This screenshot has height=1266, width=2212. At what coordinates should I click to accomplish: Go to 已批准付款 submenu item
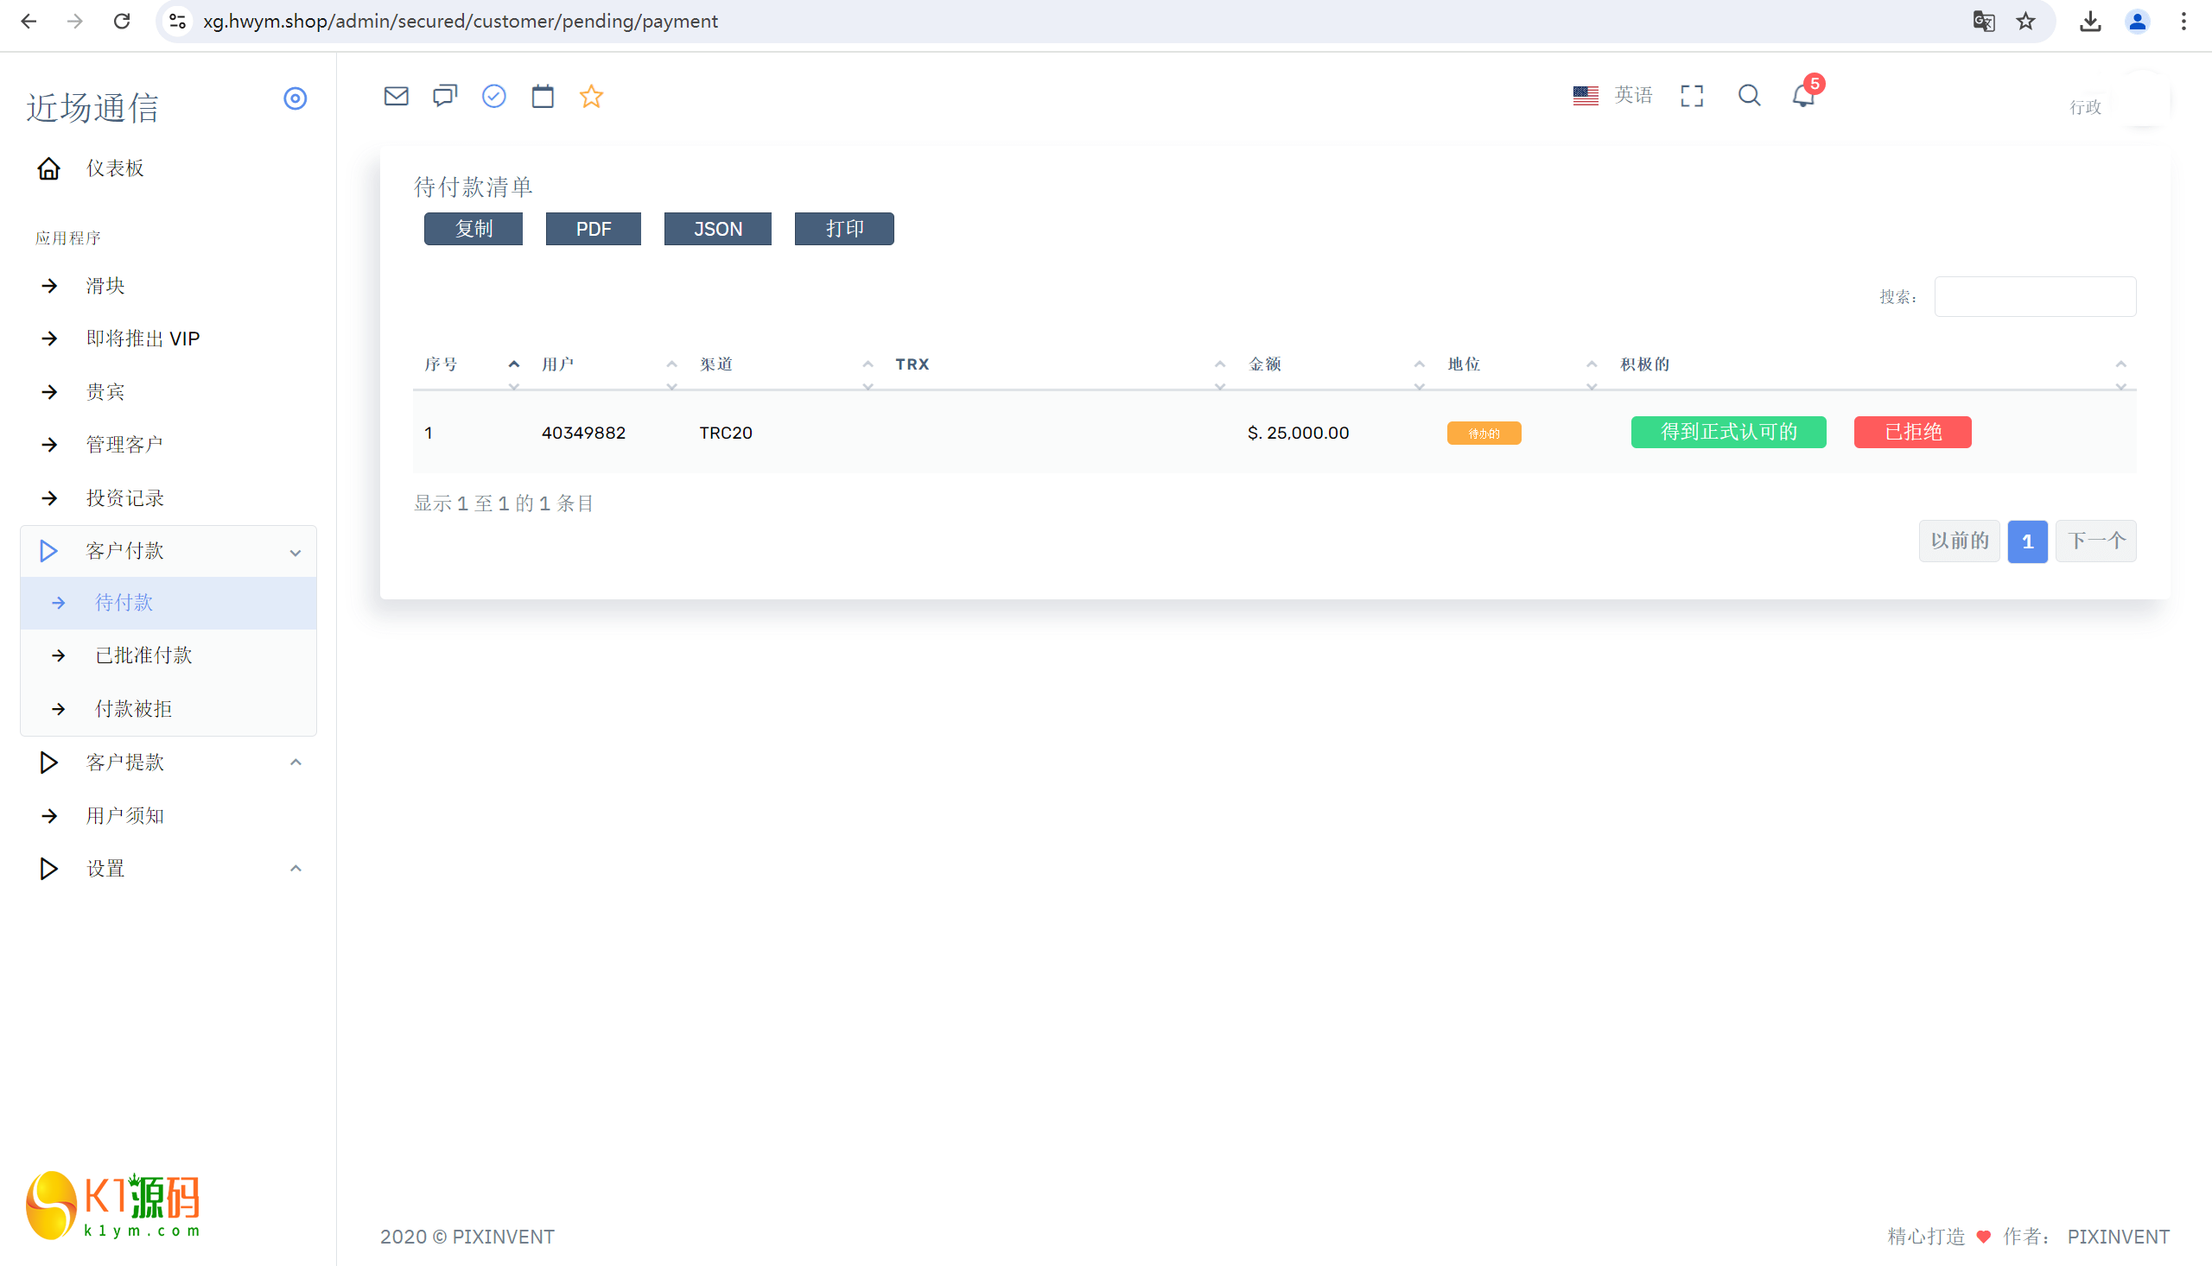143,655
